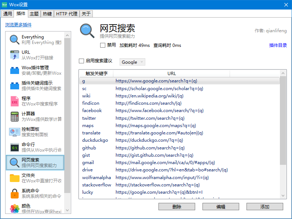Click the search table scrollbar thumb
292x219 pixels.
coord(283,120)
